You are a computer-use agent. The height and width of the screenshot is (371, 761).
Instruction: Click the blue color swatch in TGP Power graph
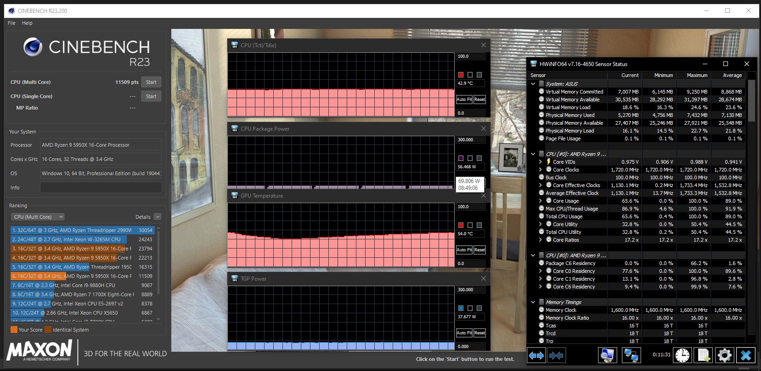point(461,308)
